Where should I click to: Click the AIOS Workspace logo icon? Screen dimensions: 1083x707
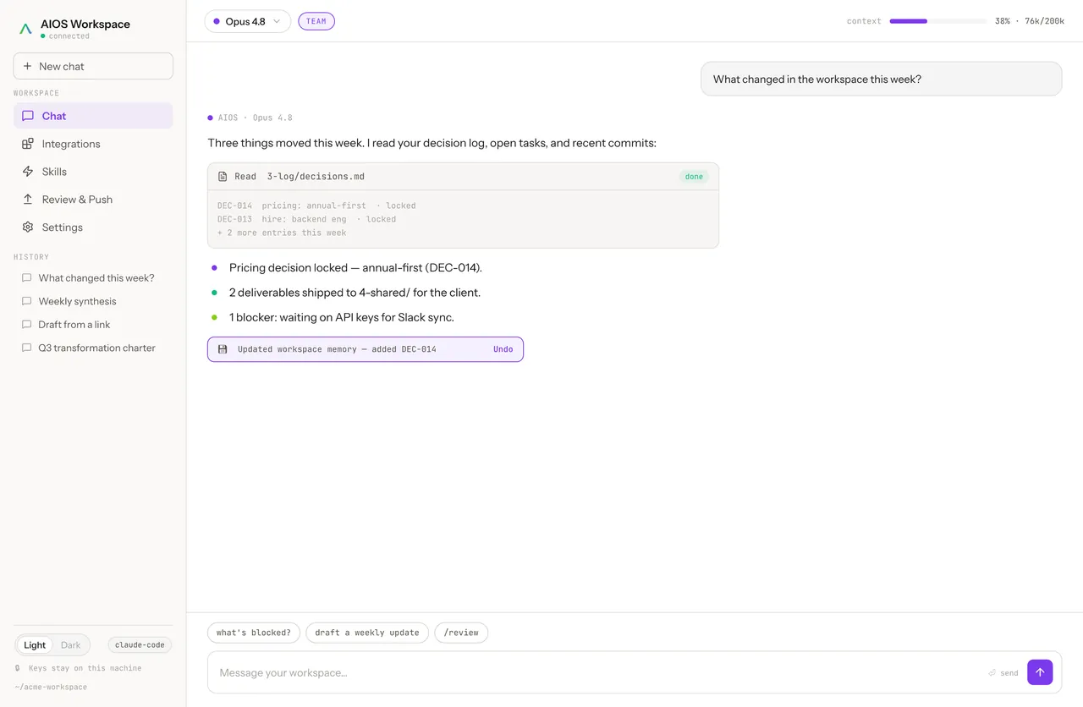(x=25, y=29)
